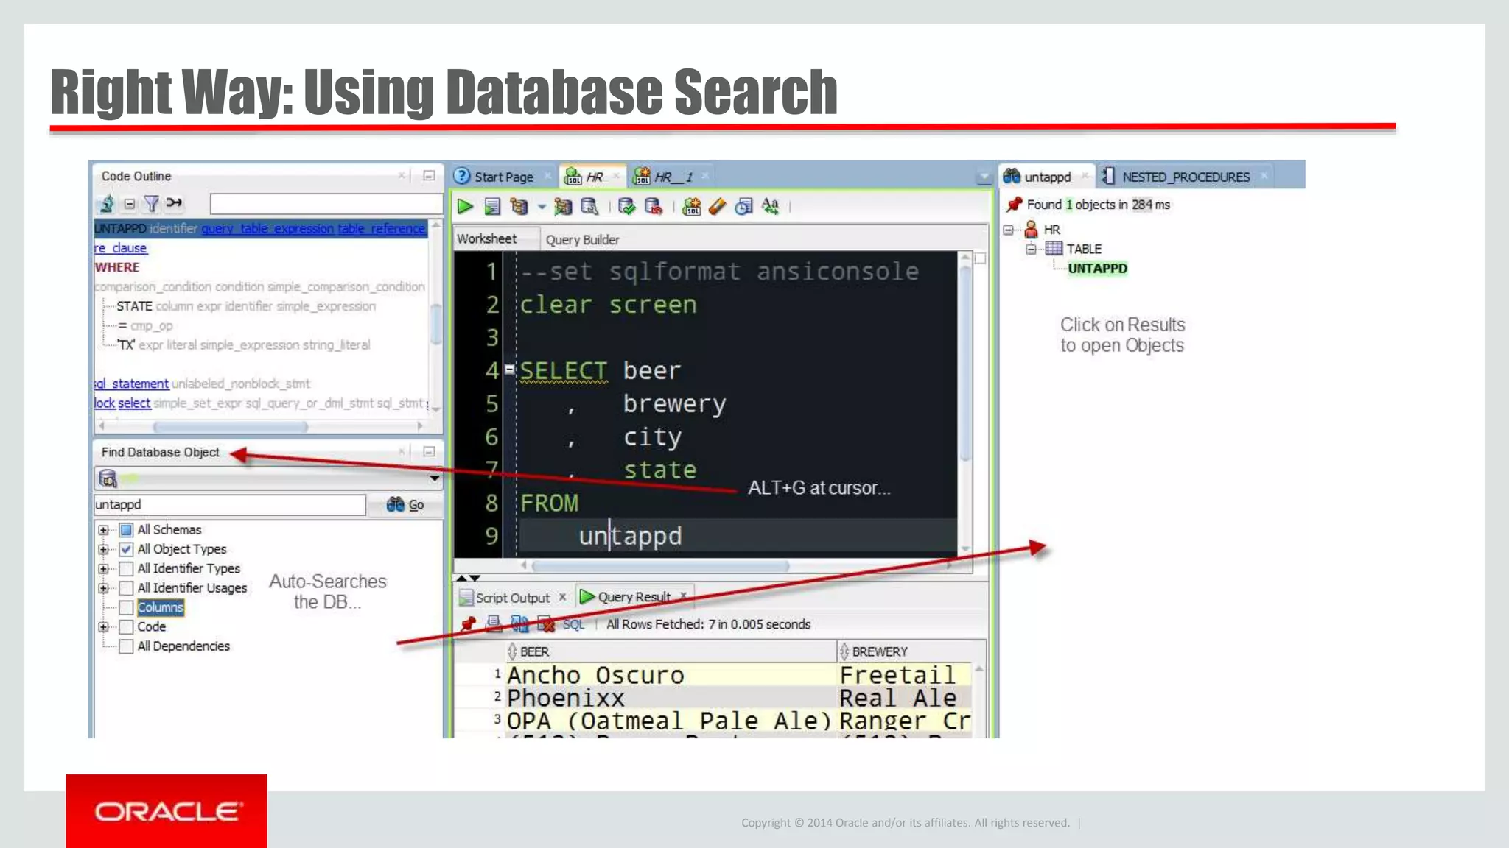This screenshot has width=1509, height=848.
Task: Click the refresh icon in Query Result toolbar
Action: point(519,624)
